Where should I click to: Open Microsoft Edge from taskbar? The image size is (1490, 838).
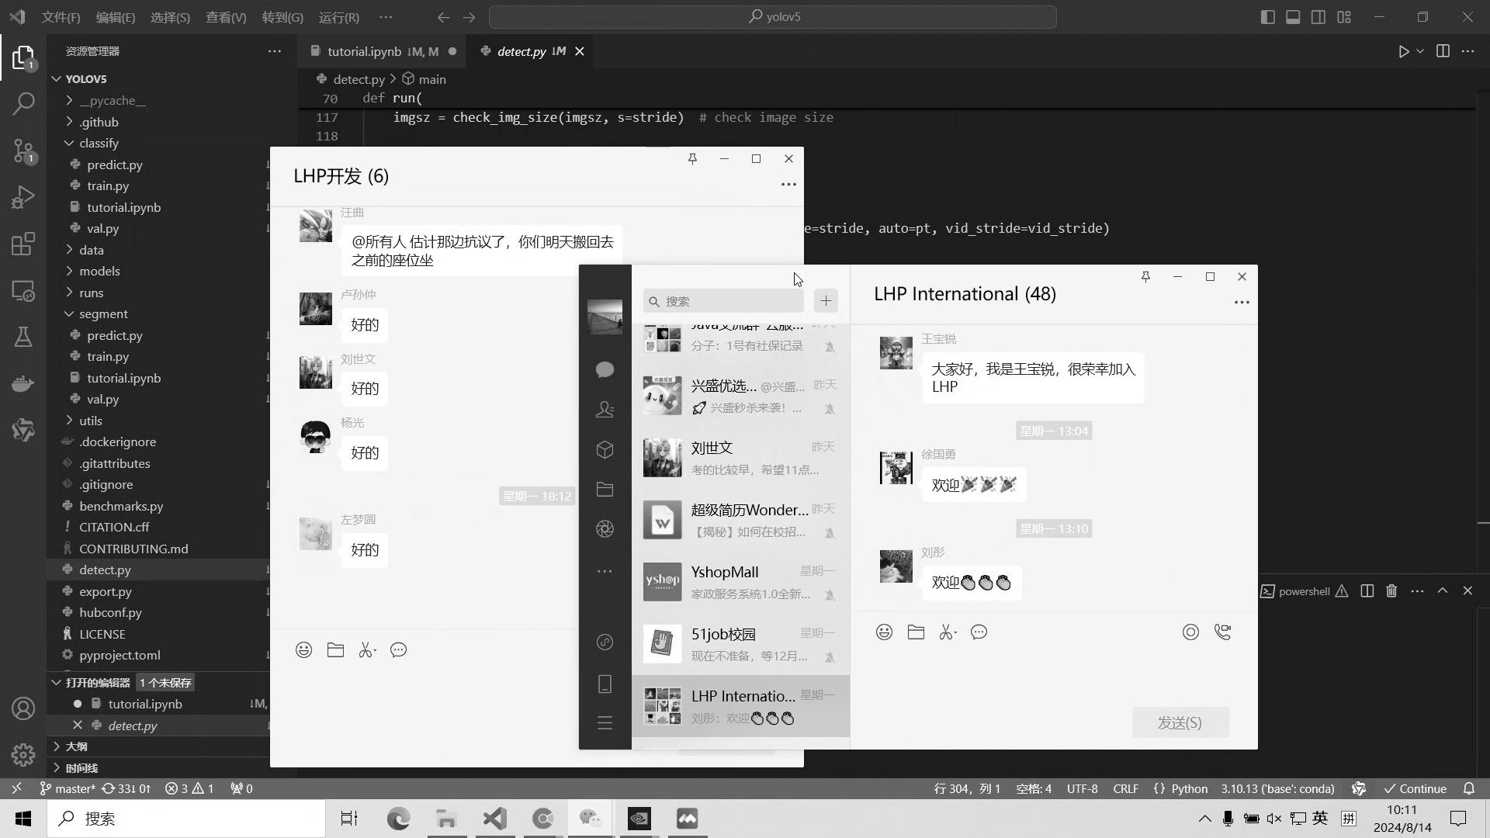coord(398,819)
